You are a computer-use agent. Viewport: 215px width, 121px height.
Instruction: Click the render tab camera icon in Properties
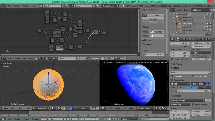click(178, 39)
